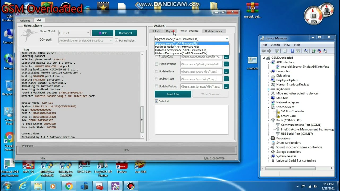340x191 pixels.
Task: Click the Disconnect button
Action: (126, 33)
